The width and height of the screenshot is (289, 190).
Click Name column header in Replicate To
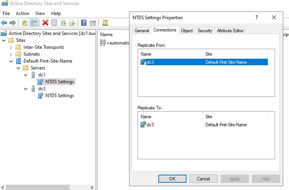click(170, 117)
